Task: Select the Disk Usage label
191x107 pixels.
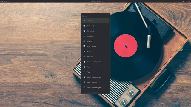Action: click(x=92, y=46)
